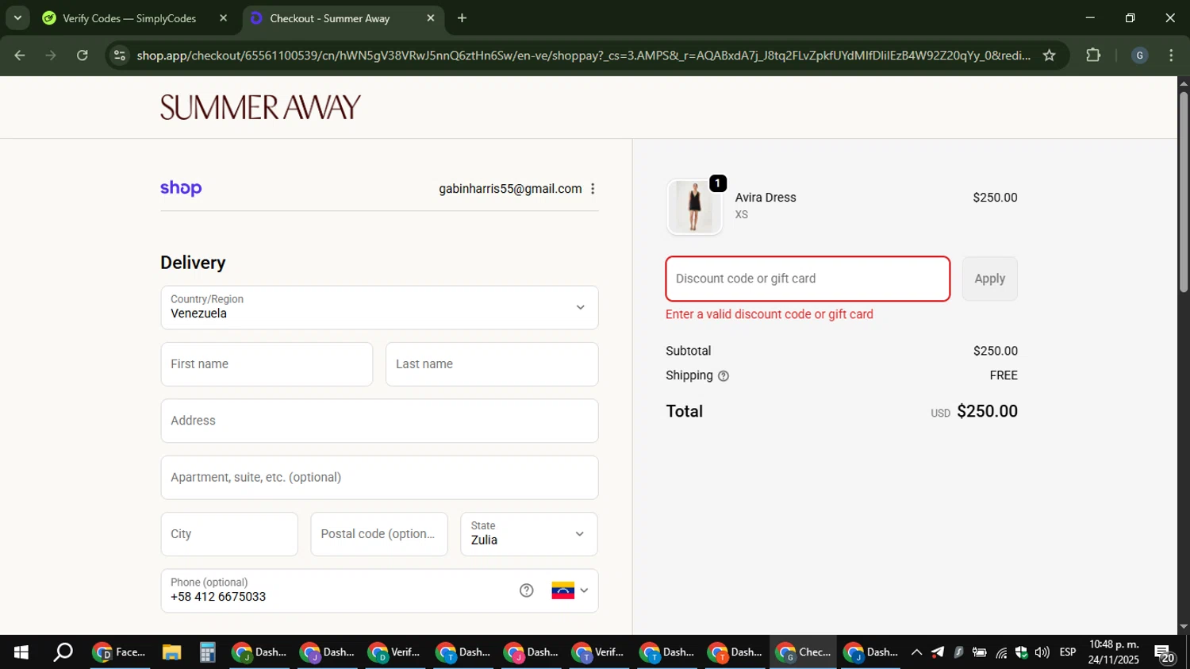The image size is (1190, 669).
Task: Expand the State dropdown showing Zulia
Action: click(528, 534)
